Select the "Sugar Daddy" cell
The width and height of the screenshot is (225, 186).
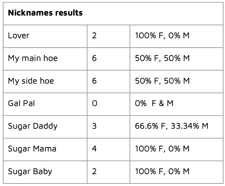[33, 126]
